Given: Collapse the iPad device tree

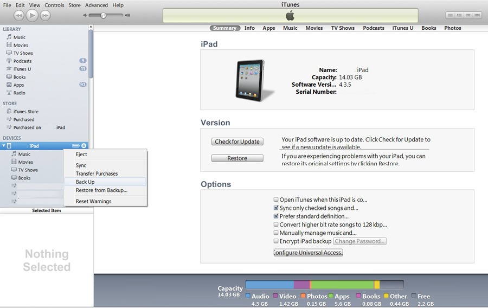Looking at the screenshot, I should (4, 146).
